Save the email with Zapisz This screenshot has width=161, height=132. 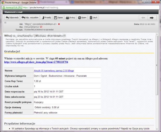58,18
